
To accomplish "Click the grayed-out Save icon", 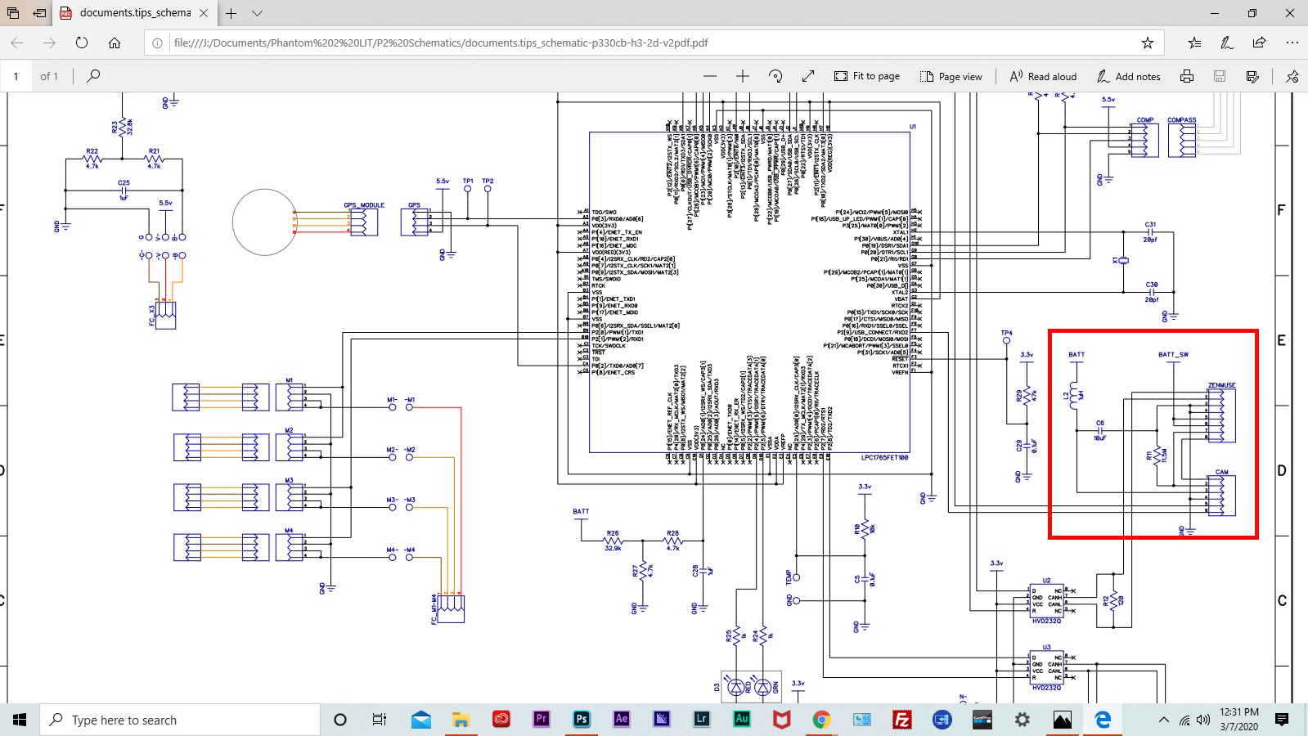I will tap(1220, 76).
